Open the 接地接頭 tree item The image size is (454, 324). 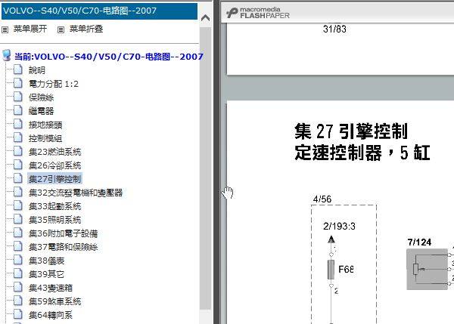point(45,125)
